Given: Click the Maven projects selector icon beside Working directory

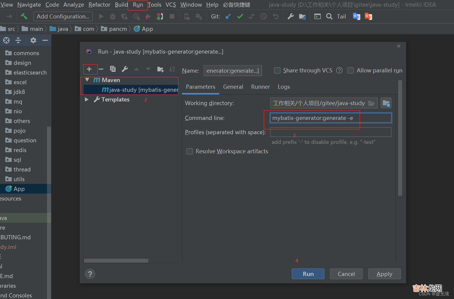Looking at the screenshot, I should point(386,103).
